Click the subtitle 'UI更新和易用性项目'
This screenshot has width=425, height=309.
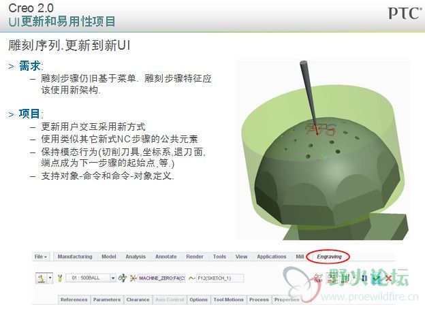(x=62, y=21)
